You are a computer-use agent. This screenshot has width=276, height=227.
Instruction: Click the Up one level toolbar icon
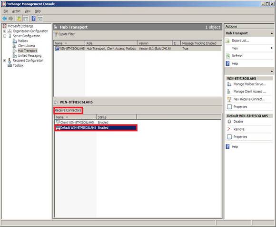coord(19,19)
